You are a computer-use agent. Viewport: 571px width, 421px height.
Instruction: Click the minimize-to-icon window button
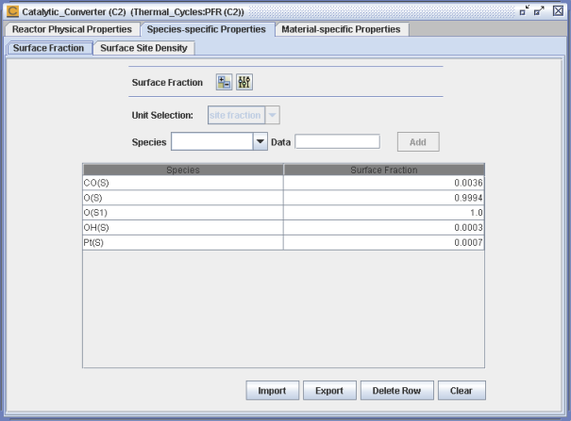525,11
